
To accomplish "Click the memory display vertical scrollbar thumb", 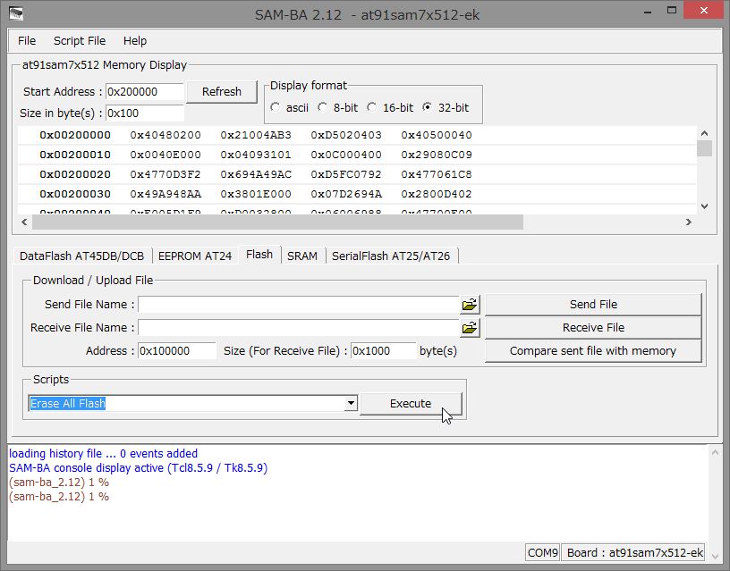I will click(704, 148).
